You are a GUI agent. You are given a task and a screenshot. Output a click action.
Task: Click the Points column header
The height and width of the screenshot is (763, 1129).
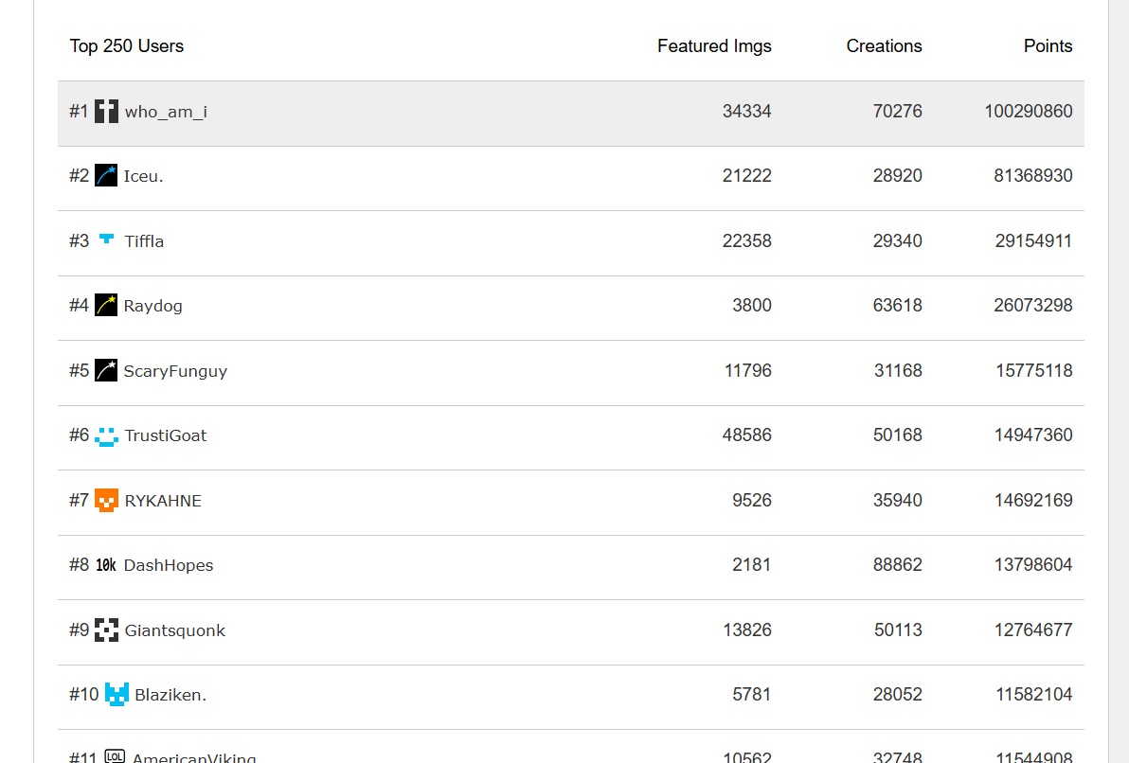pos(1048,46)
